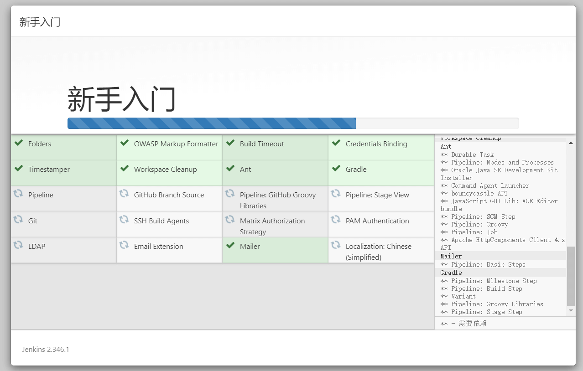Select the PAM Authentication label
The image size is (583, 371).
click(x=377, y=221)
